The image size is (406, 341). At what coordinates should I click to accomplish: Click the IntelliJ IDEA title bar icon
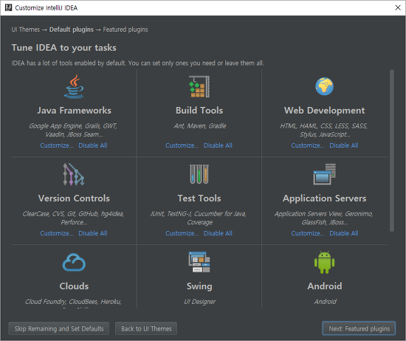9,8
